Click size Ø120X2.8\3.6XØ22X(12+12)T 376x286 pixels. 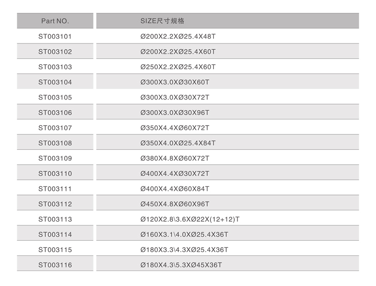(x=190, y=219)
